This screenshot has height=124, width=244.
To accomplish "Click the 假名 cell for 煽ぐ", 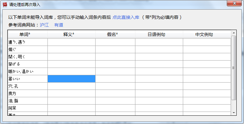I will [115, 49].
